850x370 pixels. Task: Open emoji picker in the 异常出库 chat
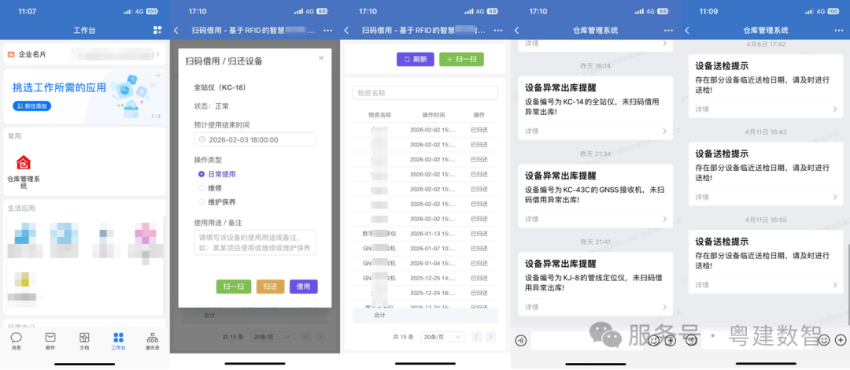654,340
